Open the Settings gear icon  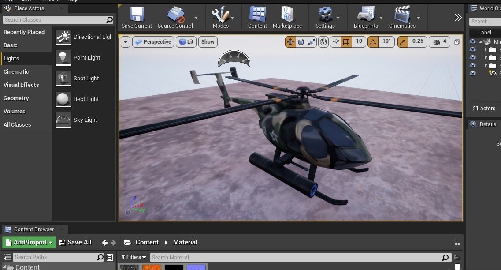325,14
